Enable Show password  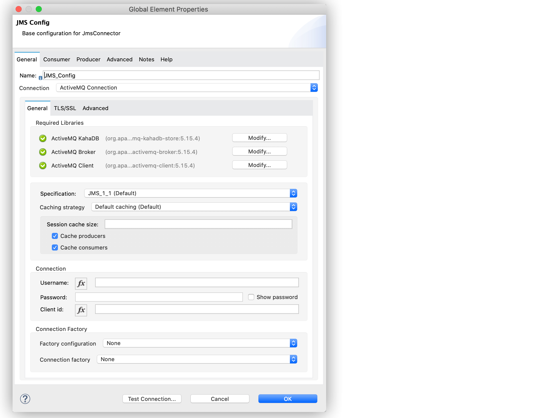(x=251, y=297)
